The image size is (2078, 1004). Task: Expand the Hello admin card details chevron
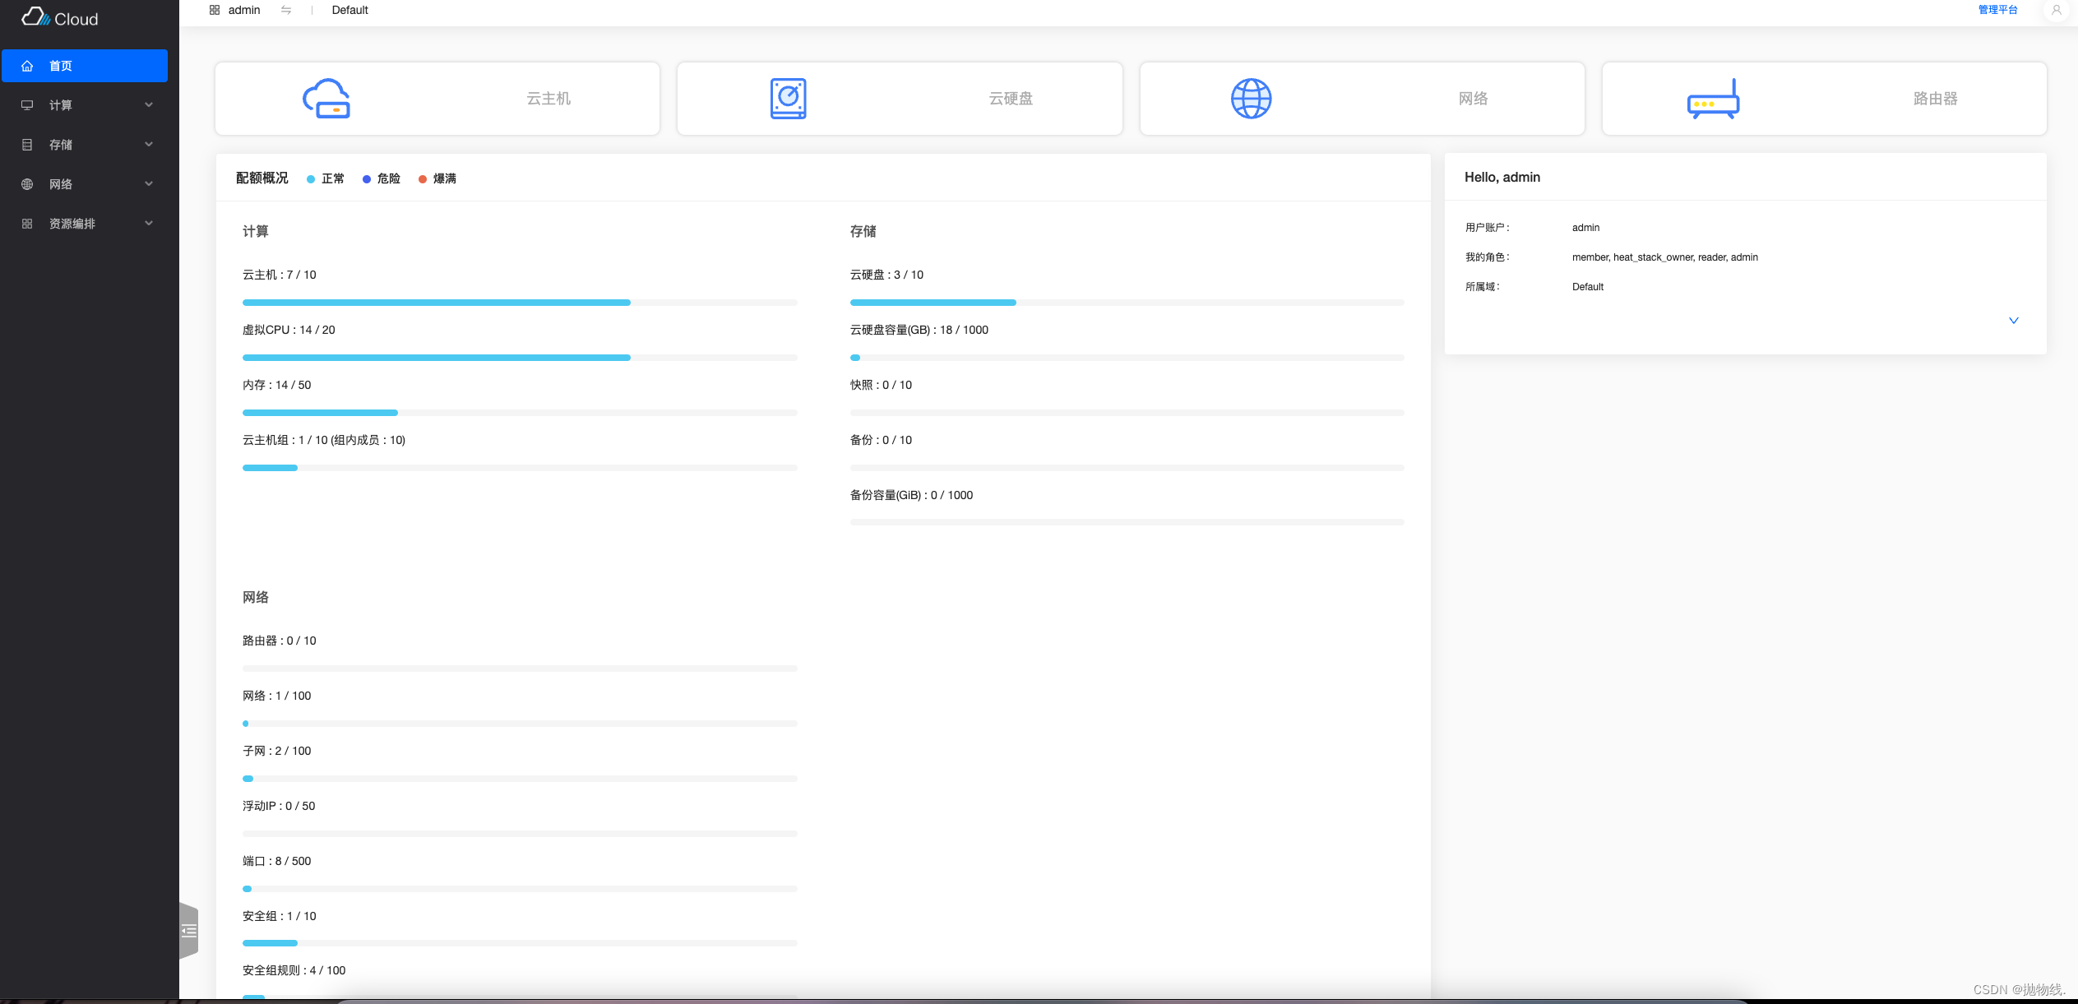pos(2012,320)
